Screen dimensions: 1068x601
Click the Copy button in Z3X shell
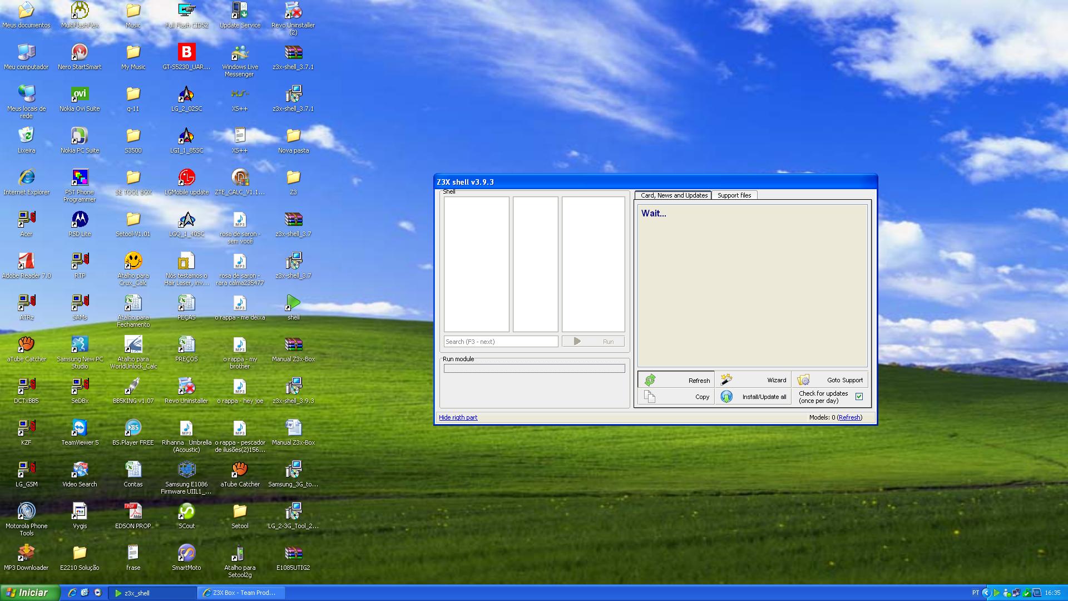point(676,397)
